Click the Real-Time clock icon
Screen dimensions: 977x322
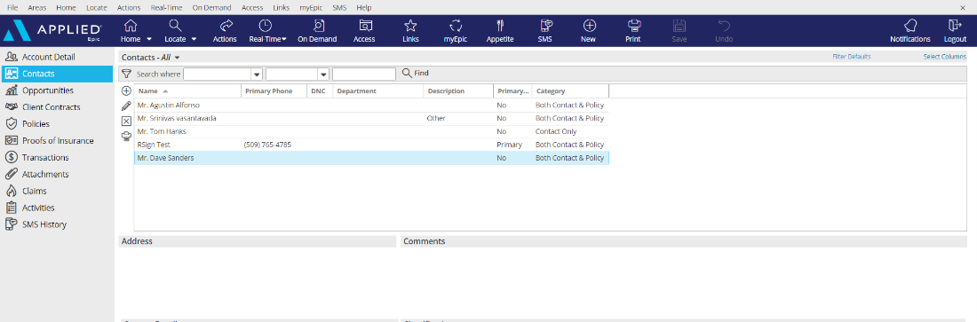tap(266, 26)
